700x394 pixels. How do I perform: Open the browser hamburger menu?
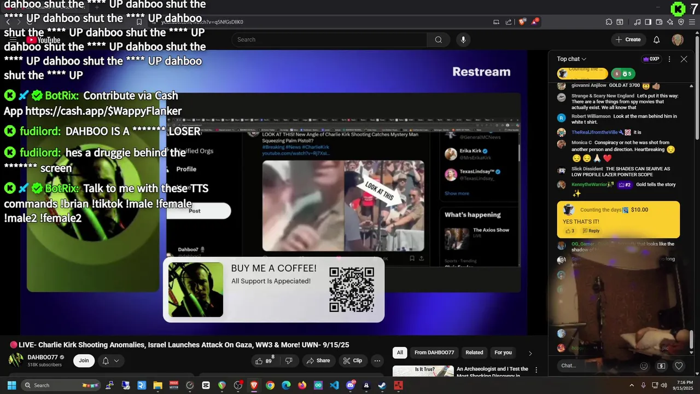[692, 22]
